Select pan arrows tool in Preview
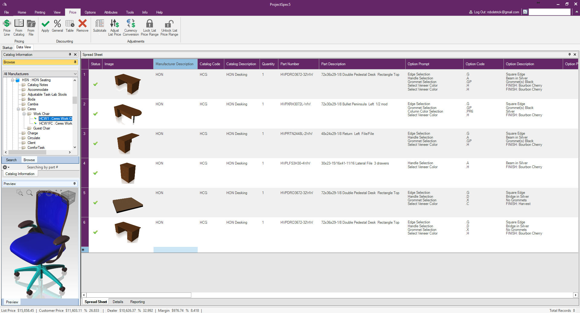This screenshot has height=313, width=580. tap(39, 193)
